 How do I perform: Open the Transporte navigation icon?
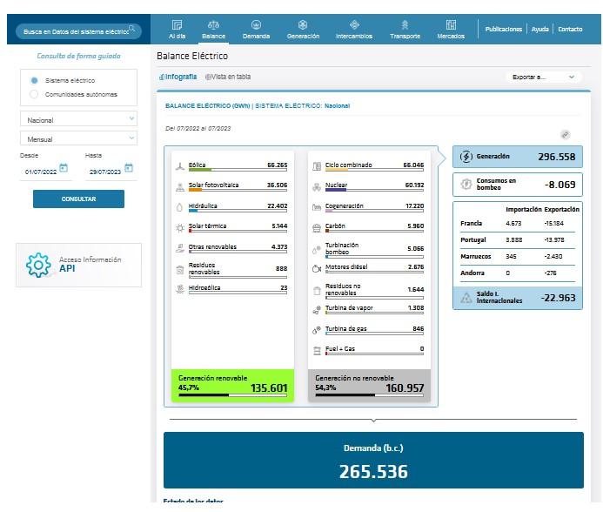click(x=405, y=25)
